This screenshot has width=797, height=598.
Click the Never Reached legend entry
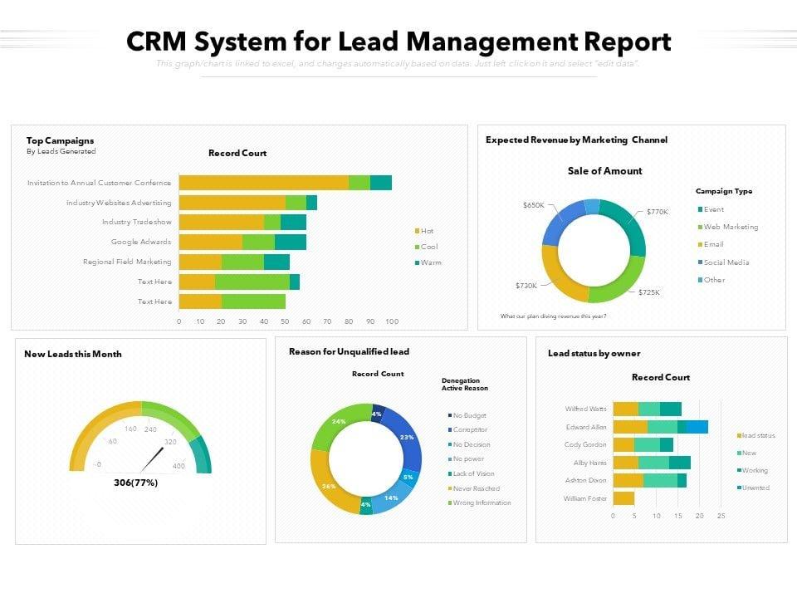[x=476, y=488]
